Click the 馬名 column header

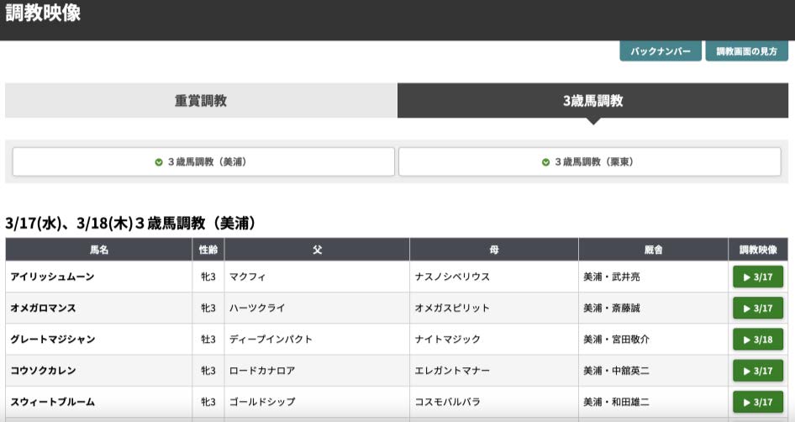click(99, 250)
